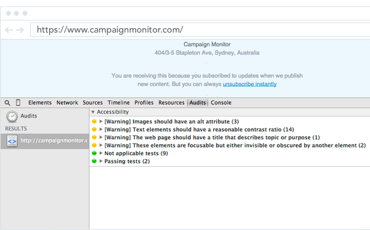Select the Audits sidebar label
The image size is (370, 230).
29,116
